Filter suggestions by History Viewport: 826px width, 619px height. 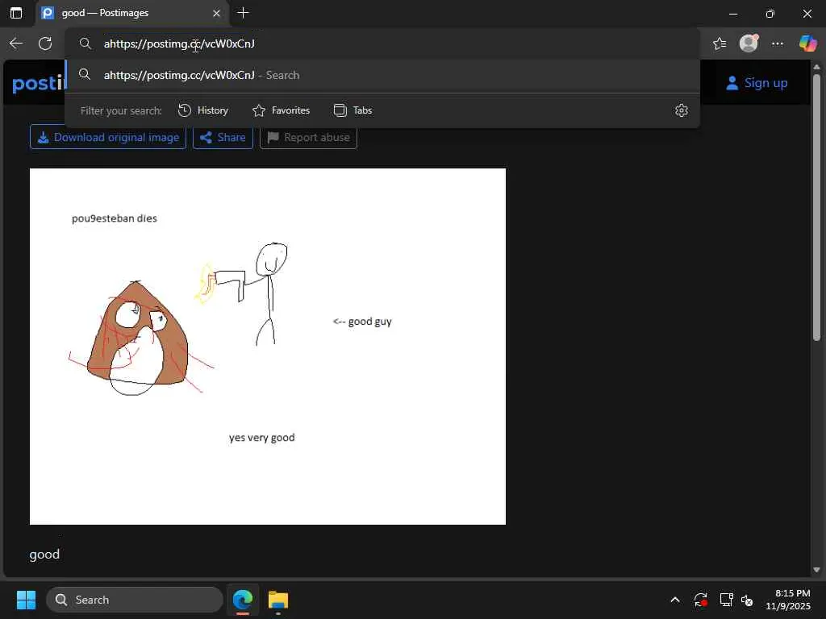[x=203, y=110]
